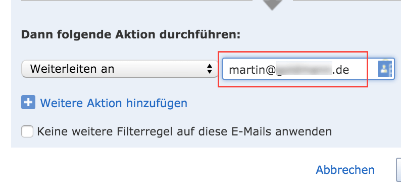401x188 pixels.
Task: Click the partially visible button beside Abbrechen
Action: click(398, 170)
